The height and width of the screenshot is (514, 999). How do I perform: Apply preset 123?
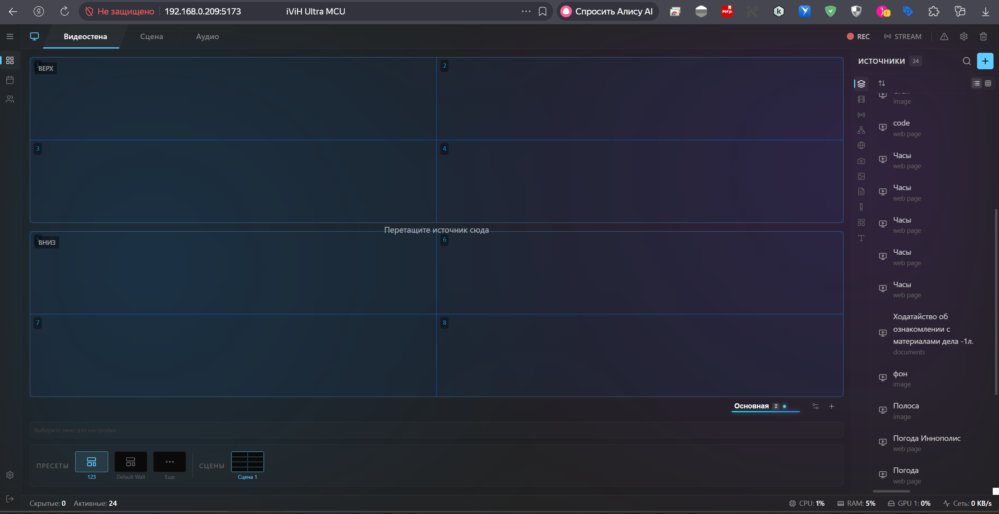92,465
